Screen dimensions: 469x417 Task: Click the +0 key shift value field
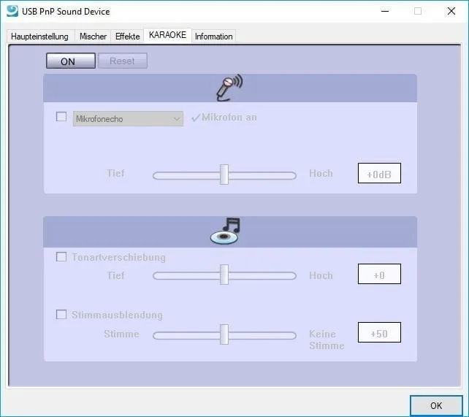(379, 274)
